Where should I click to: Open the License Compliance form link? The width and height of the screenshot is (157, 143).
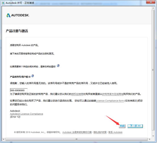(x=110, y=101)
